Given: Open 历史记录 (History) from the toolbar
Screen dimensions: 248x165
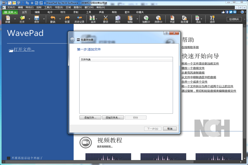Looking at the screenshot, I should [x=79, y=19].
